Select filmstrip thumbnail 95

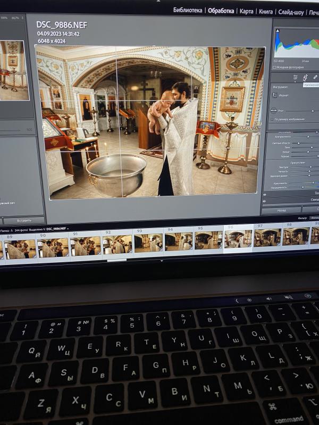pos(209,240)
